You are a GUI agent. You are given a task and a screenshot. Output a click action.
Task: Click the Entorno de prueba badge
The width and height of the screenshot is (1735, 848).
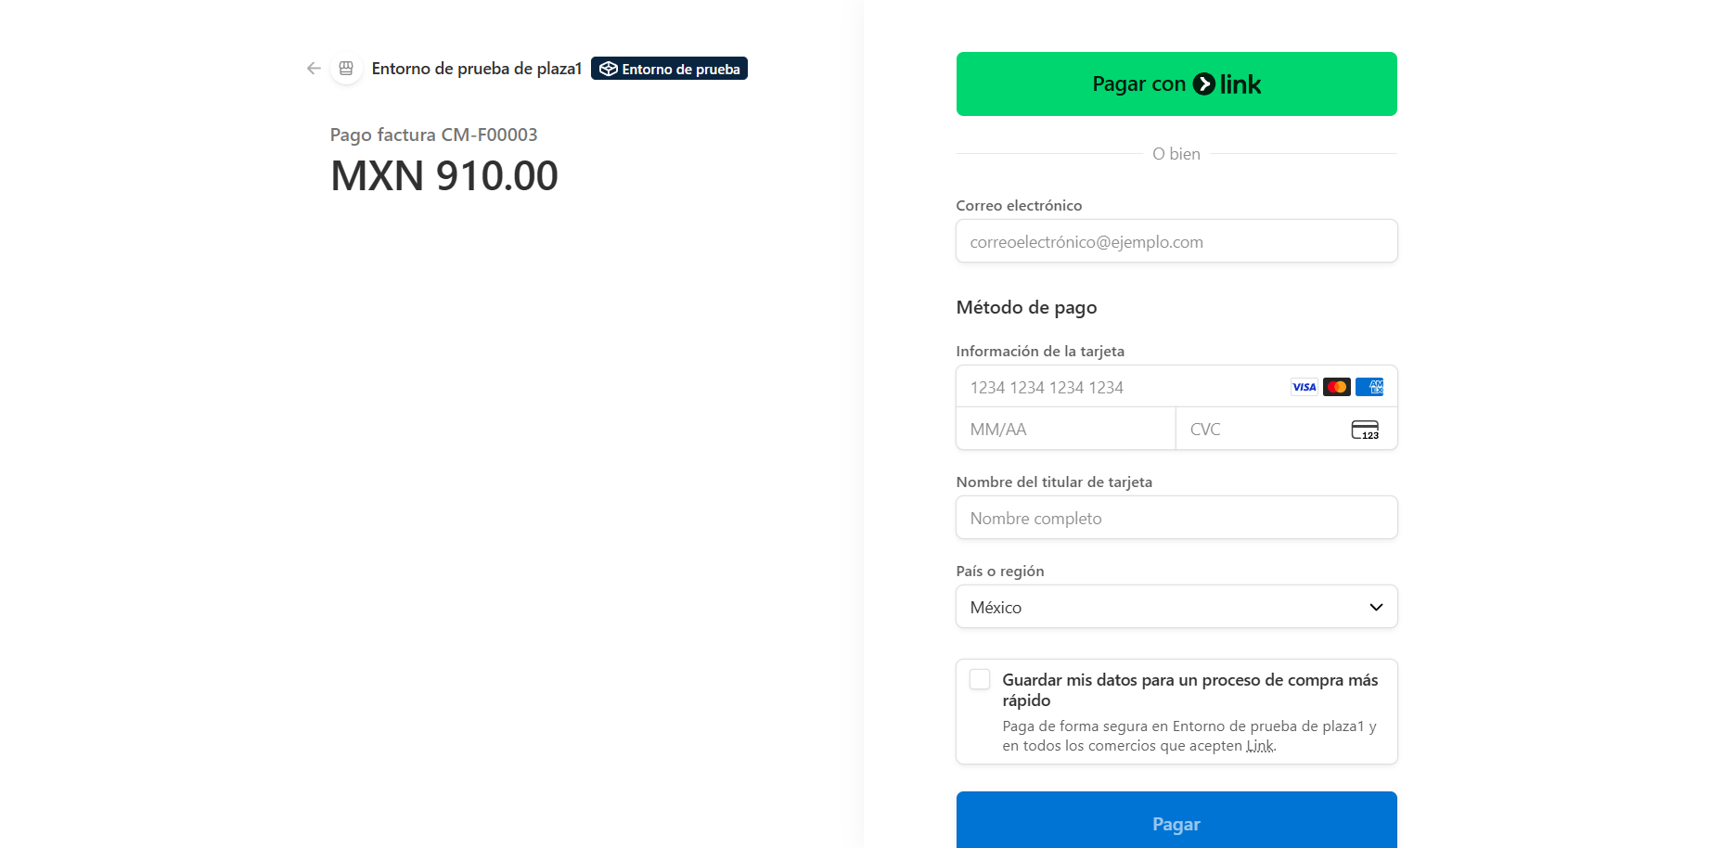pos(670,69)
